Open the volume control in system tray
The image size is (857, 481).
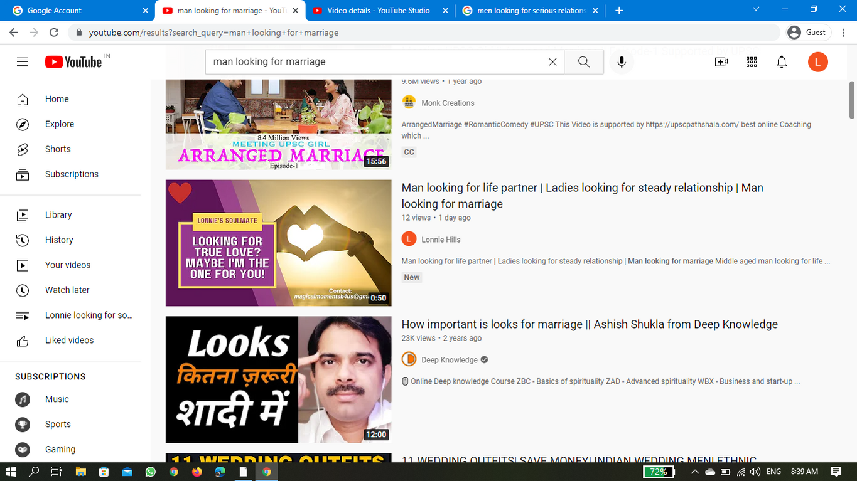pyautogui.click(x=755, y=472)
